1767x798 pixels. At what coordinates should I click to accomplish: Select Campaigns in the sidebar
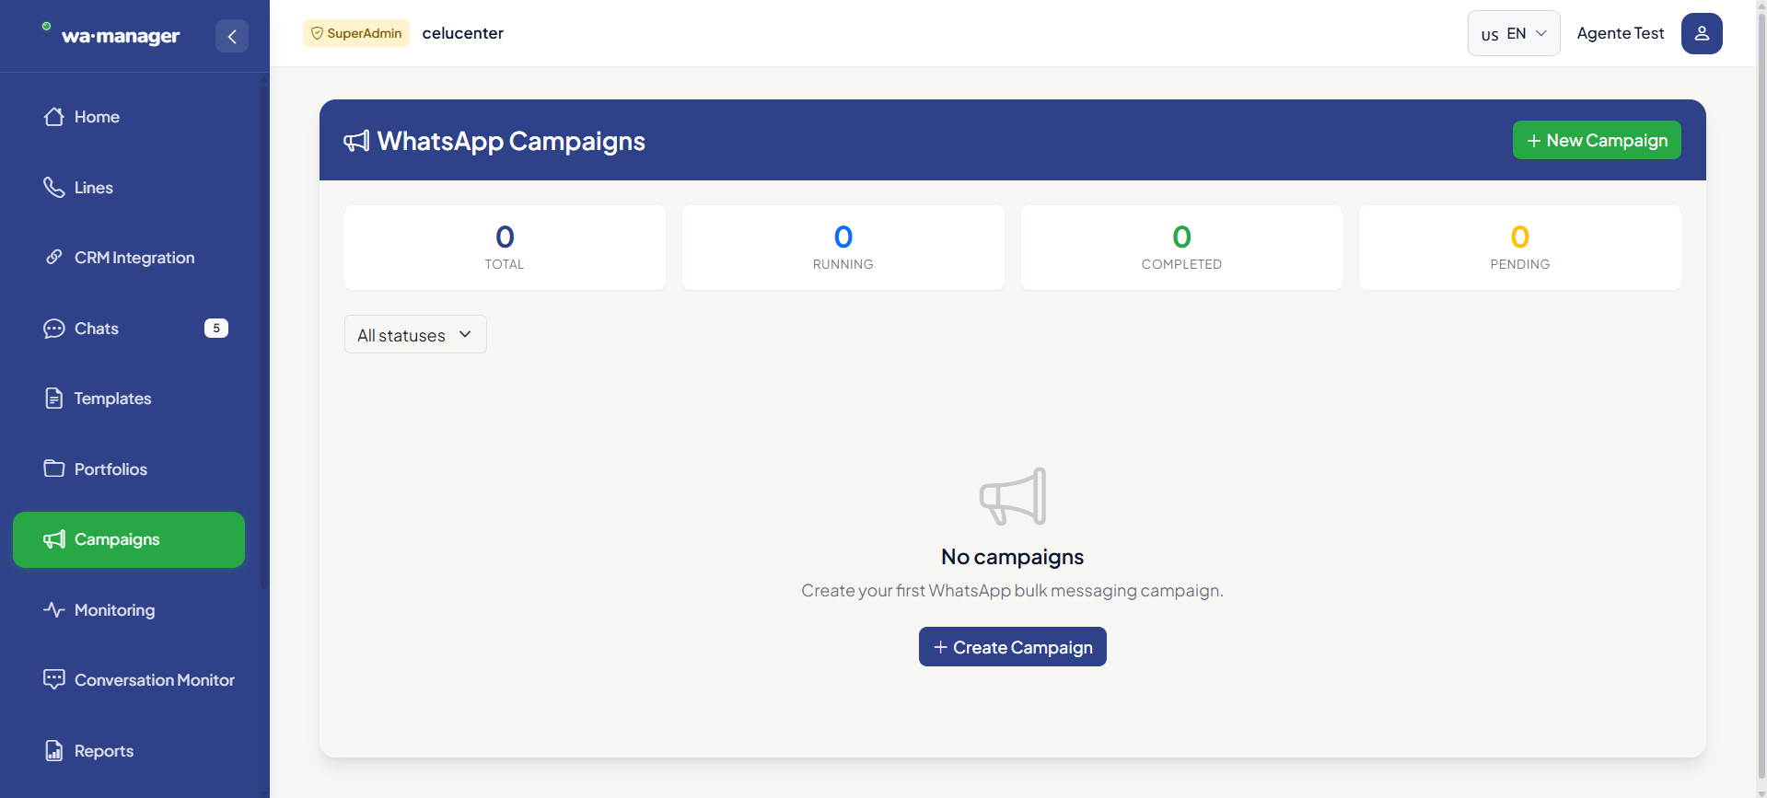coord(129,539)
